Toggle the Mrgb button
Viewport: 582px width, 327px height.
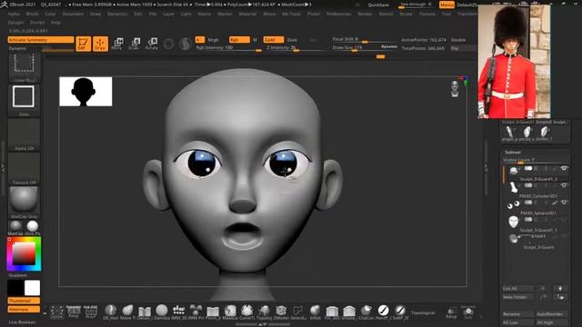coord(213,40)
